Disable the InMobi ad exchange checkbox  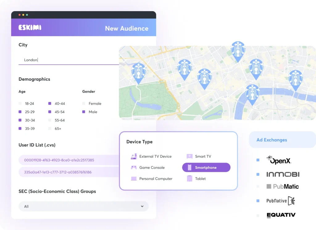[x=258, y=174]
